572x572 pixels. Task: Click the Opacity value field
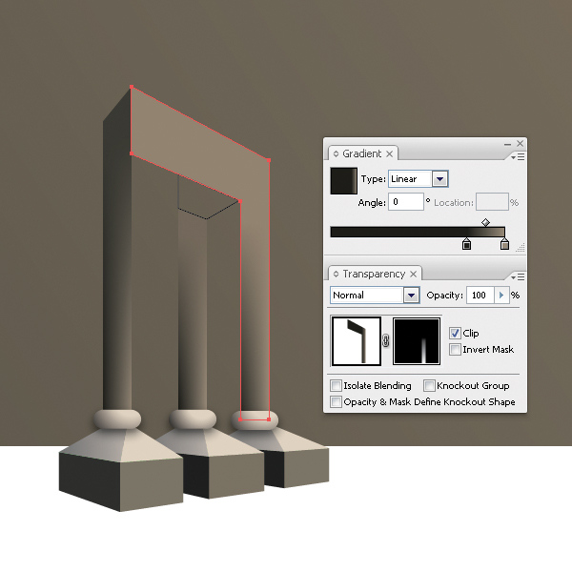(480, 296)
